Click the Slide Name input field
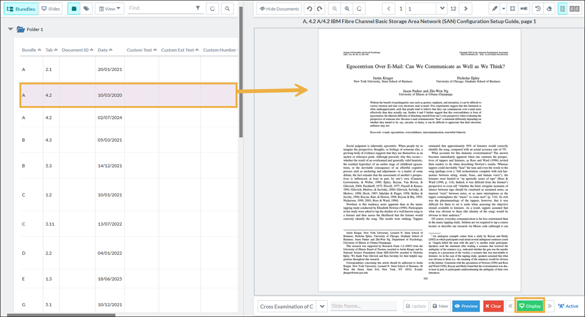 (x=363, y=306)
